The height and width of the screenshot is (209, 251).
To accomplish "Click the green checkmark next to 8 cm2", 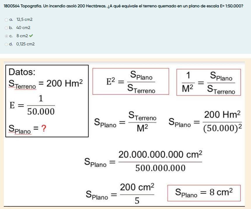I will (x=31, y=36).
